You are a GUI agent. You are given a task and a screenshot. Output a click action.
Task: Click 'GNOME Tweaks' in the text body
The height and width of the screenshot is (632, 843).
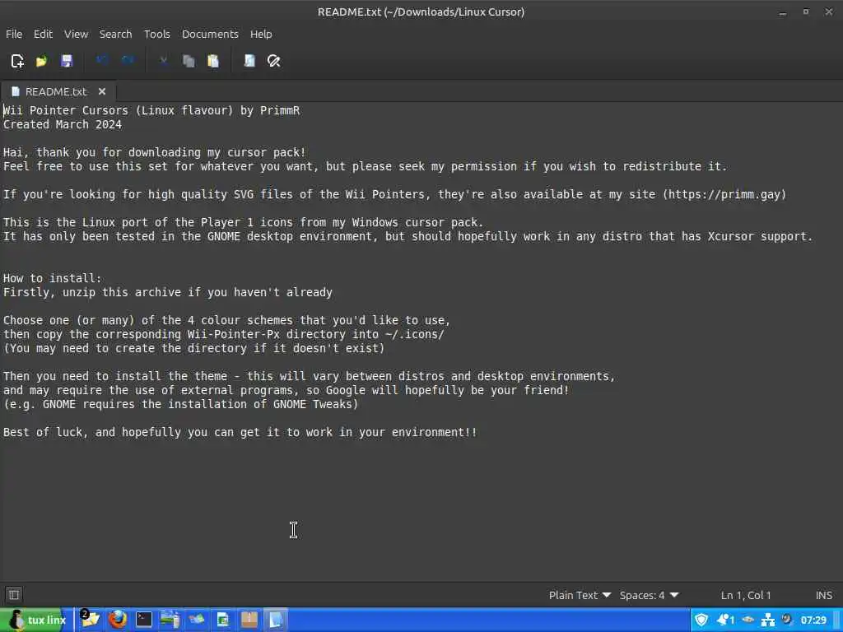tap(312, 404)
